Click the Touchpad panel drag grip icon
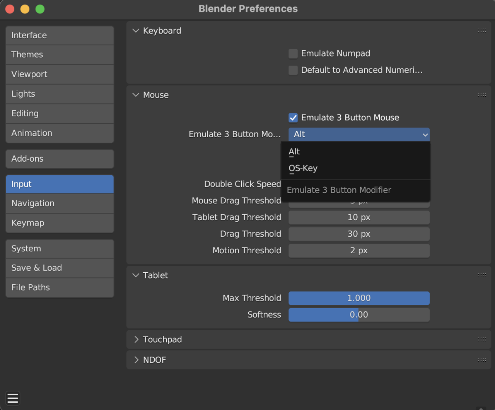This screenshot has width=495, height=410. 482,340
